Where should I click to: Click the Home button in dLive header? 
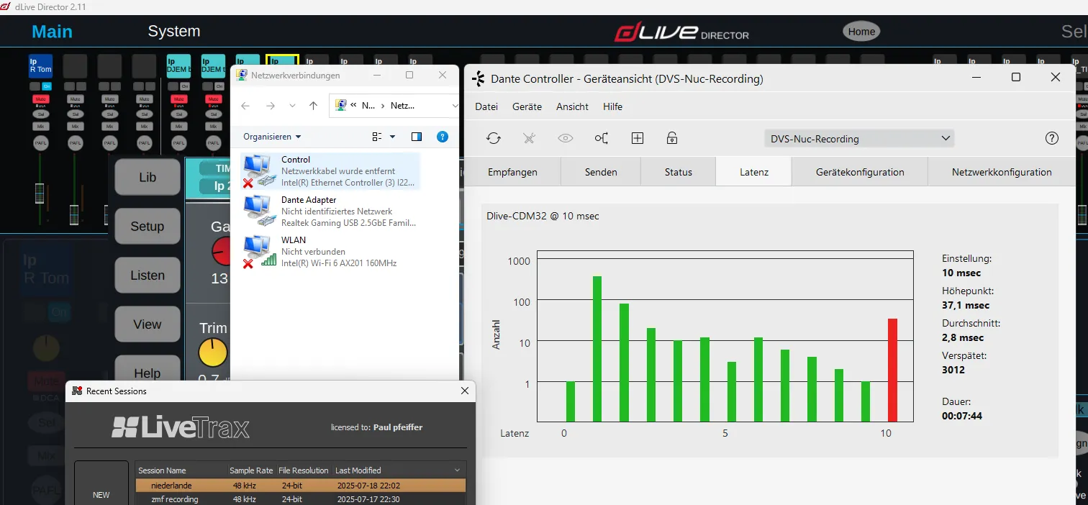coord(861,32)
